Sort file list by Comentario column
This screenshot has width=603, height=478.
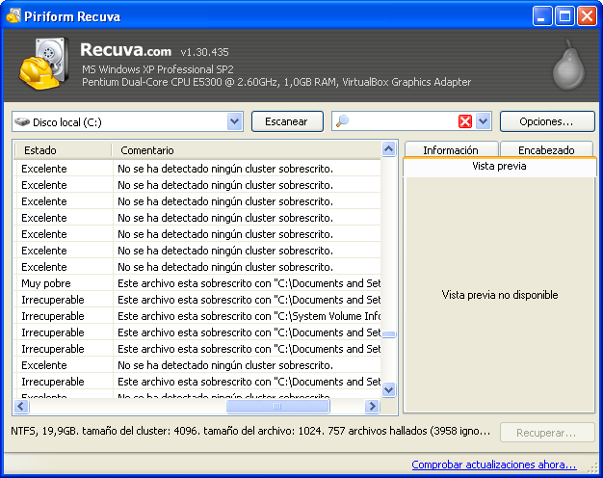tap(246, 150)
